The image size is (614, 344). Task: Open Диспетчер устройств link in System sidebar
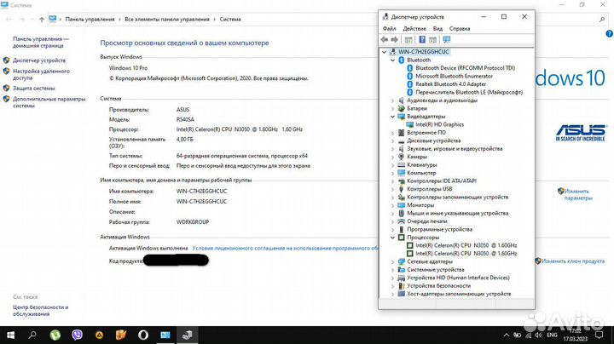[x=39, y=60]
